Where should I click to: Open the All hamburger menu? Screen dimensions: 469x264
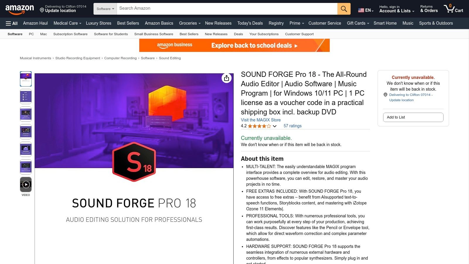tap(12, 23)
